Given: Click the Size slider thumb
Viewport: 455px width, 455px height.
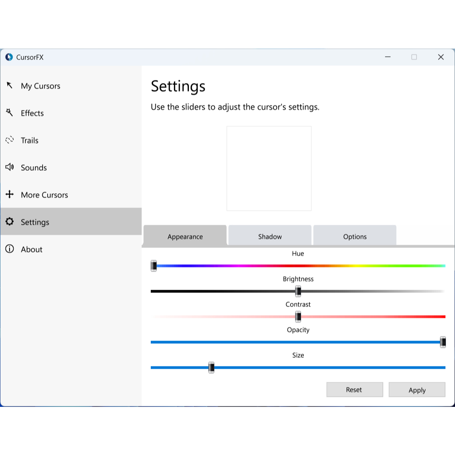Looking at the screenshot, I should (x=211, y=367).
